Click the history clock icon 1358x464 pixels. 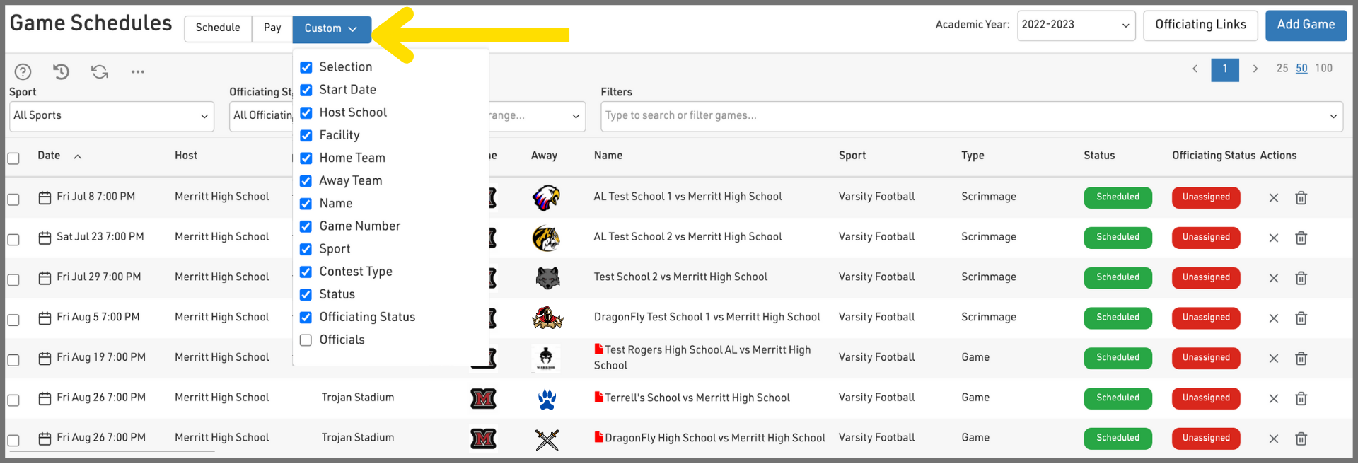tap(61, 71)
